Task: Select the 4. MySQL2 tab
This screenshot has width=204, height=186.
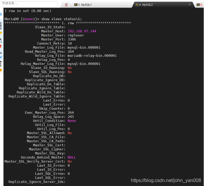Action: pos(163,5)
